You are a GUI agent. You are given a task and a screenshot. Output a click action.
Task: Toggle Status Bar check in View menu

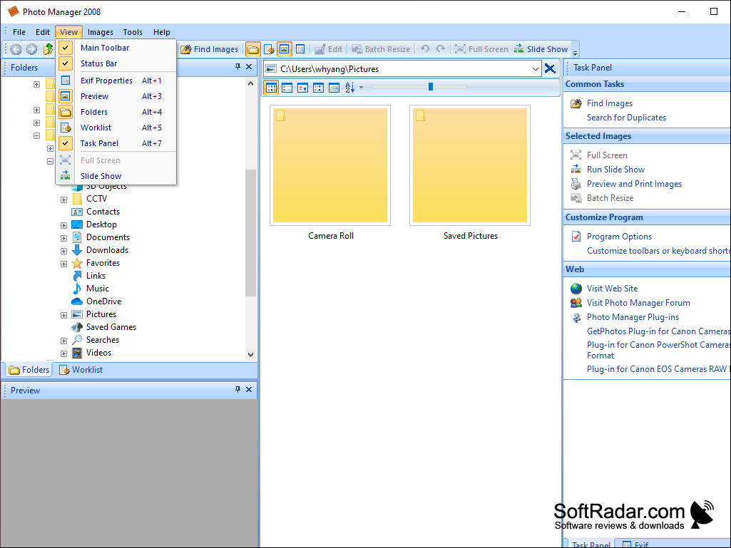tap(66, 63)
